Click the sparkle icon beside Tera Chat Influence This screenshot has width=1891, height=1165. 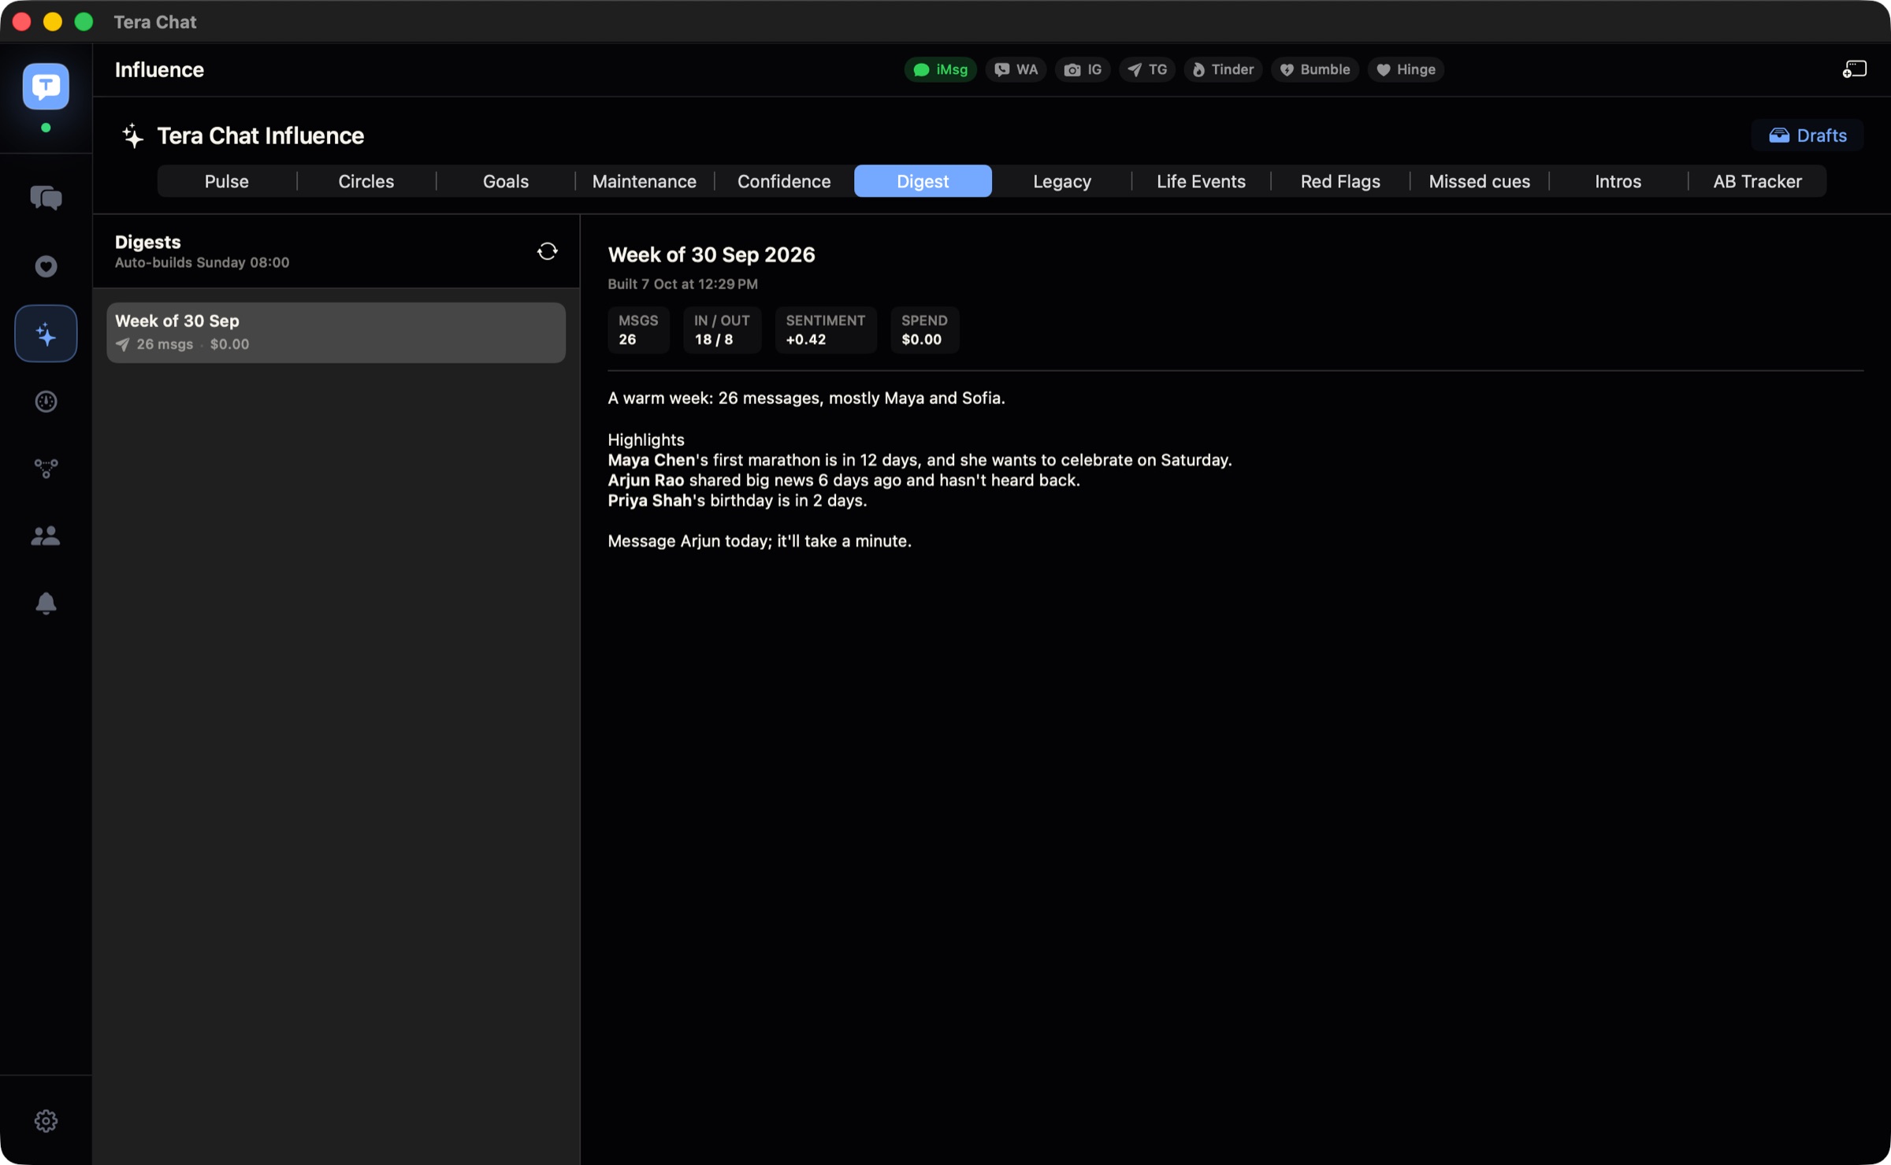132,135
